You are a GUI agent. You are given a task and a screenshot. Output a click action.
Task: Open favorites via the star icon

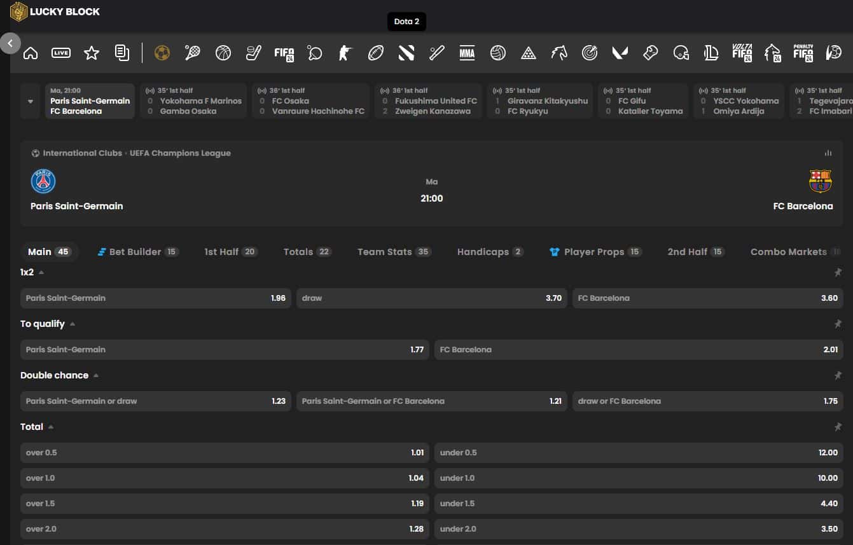(92, 53)
